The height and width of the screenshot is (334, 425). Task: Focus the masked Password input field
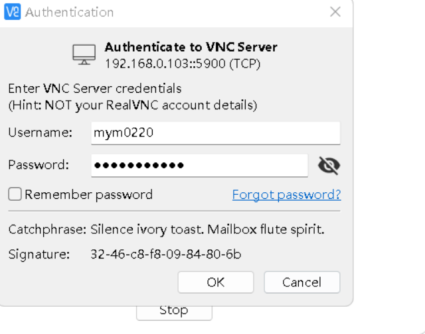pyautogui.click(x=199, y=166)
